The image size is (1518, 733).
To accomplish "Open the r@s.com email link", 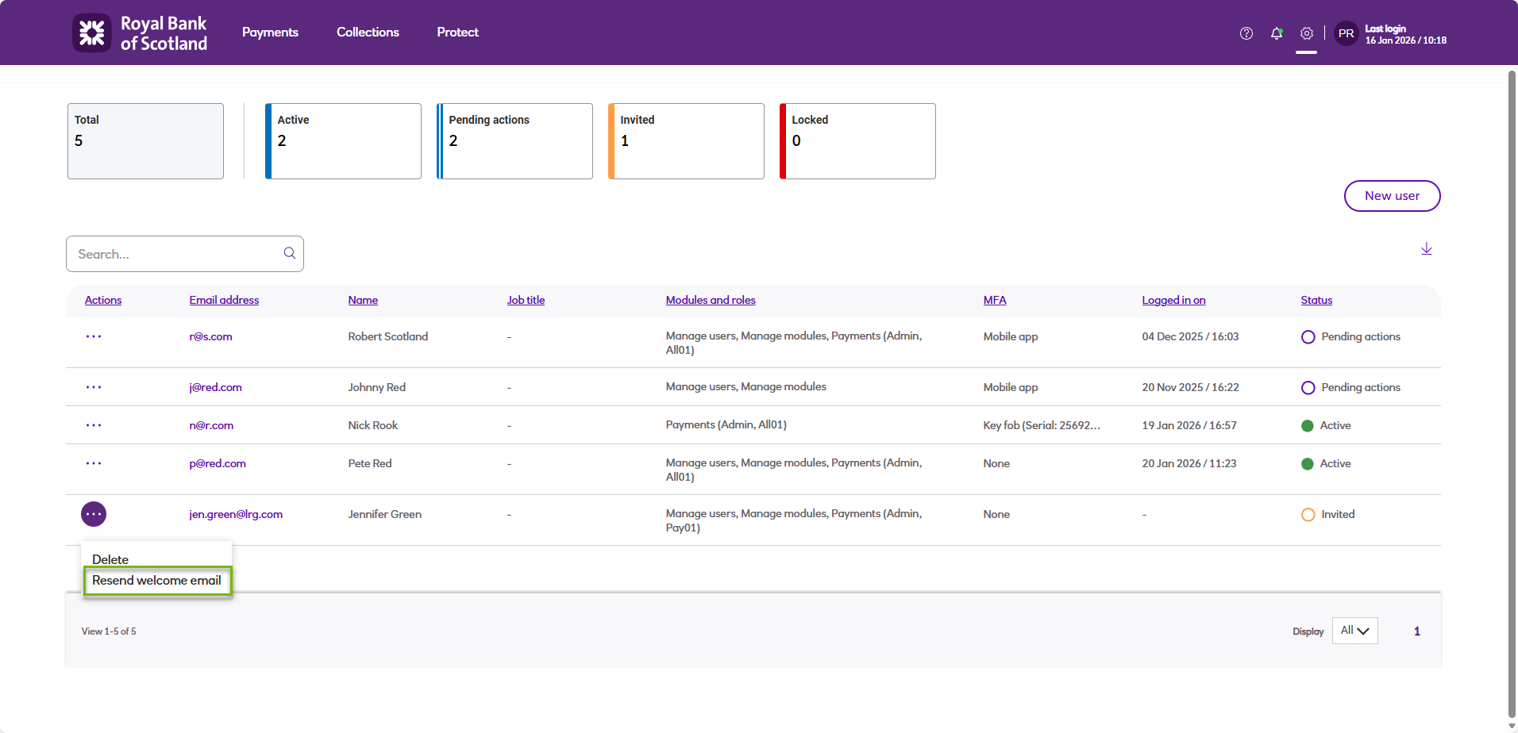I will coord(210,336).
